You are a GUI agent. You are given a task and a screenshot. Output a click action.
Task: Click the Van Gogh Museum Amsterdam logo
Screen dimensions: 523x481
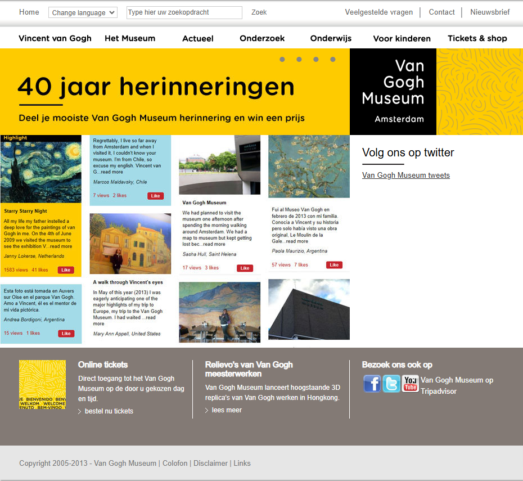tap(393, 91)
